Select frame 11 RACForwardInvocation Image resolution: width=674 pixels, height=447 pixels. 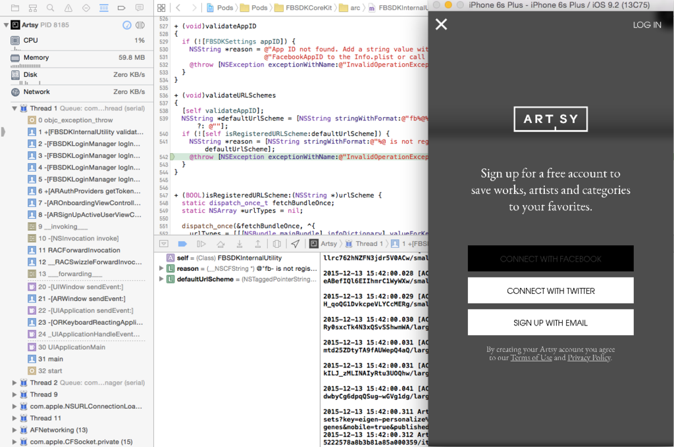pos(74,250)
